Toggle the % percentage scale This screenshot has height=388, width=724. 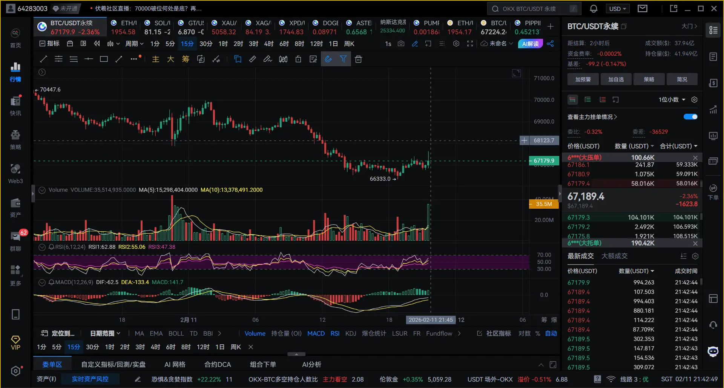(x=538, y=333)
